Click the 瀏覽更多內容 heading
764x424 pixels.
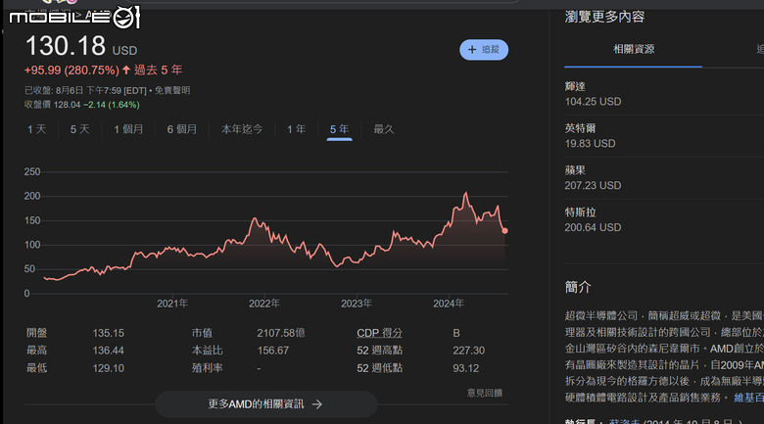(x=604, y=17)
